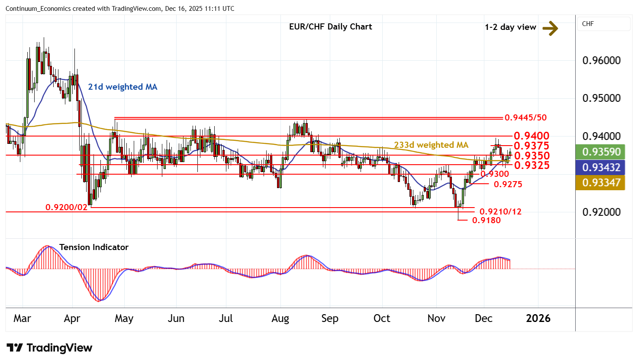
Task: Click the 233d weighted MA label
Action: click(431, 145)
